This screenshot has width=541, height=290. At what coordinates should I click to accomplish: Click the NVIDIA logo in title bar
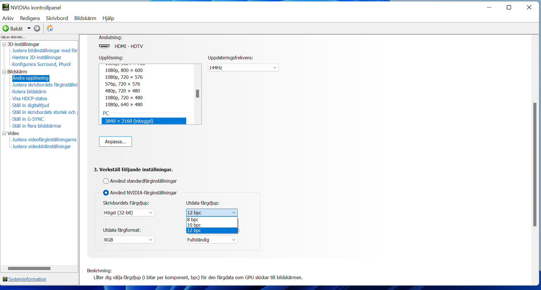click(5, 7)
